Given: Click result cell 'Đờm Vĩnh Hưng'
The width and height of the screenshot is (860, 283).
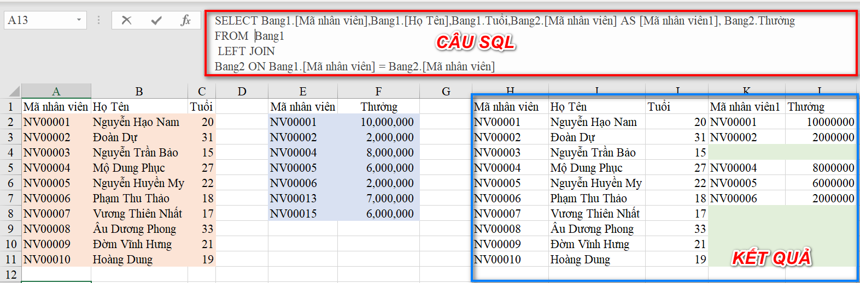Looking at the screenshot, I should point(597,244).
